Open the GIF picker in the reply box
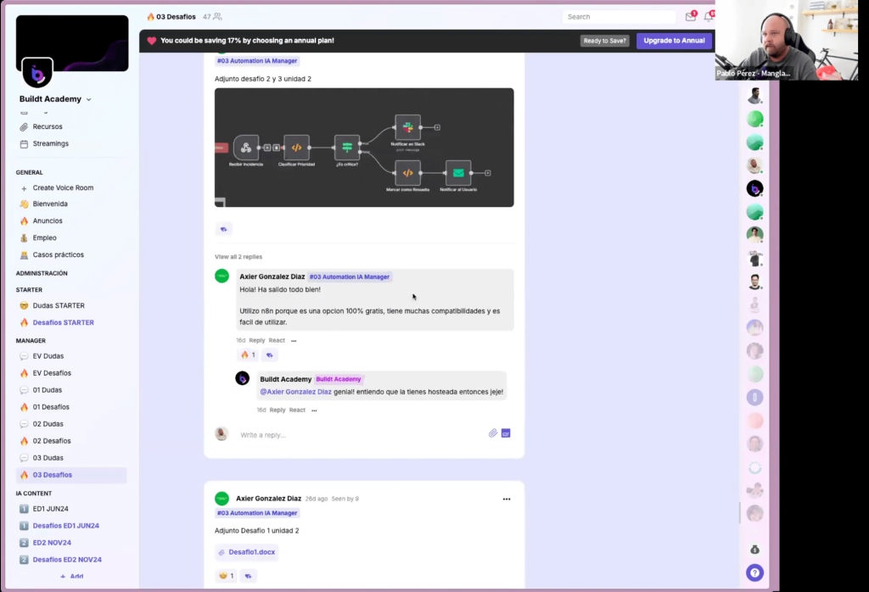Viewport: 869px width, 592px height. tap(505, 433)
